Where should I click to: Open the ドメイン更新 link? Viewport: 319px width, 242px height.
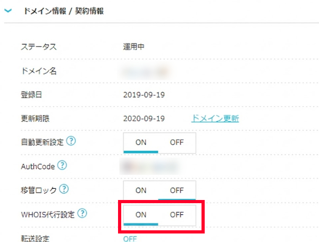[x=215, y=118]
